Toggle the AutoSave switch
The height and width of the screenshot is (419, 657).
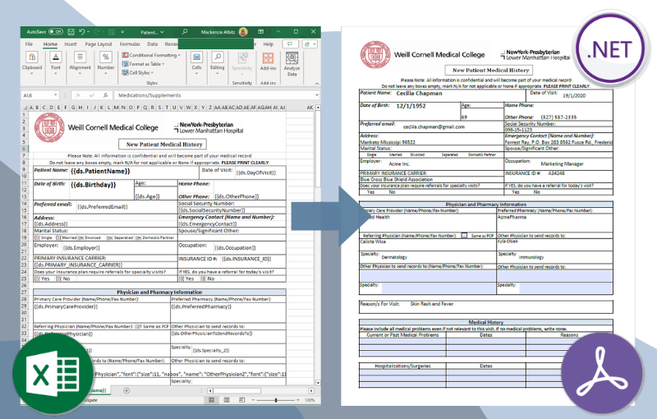point(56,31)
